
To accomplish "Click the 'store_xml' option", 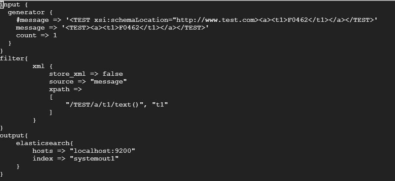I will tap(67, 74).
